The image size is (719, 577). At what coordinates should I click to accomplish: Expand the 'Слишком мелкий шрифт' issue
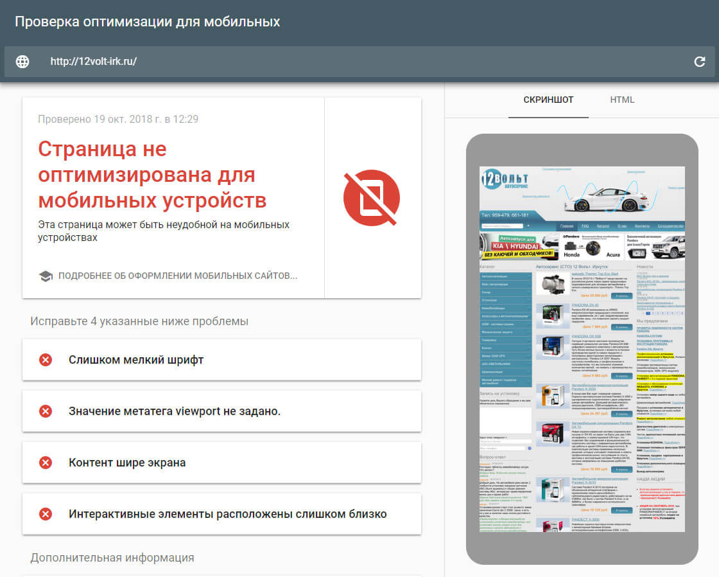[x=221, y=360]
